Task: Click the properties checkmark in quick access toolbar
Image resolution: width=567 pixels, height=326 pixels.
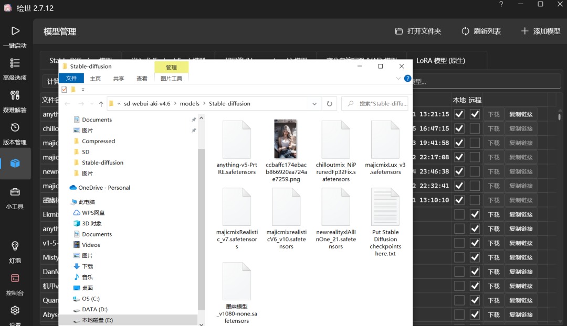Action: (65, 90)
